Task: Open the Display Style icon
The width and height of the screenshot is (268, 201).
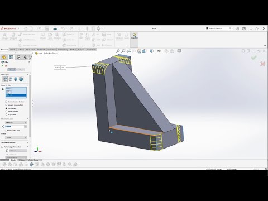Action: [x=152, y=51]
